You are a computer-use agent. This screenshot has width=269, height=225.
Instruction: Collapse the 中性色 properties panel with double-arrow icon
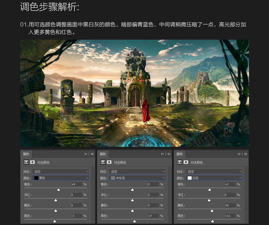[x=162, y=154]
